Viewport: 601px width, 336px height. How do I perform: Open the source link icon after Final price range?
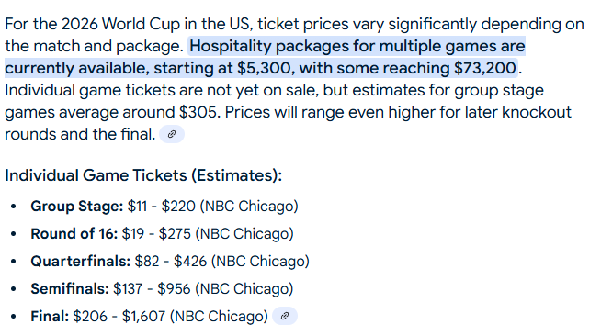[x=284, y=316]
